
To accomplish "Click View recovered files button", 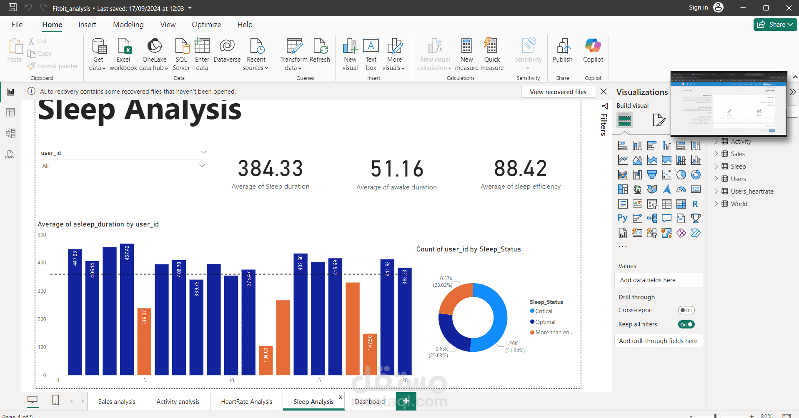I will click(x=558, y=92).
